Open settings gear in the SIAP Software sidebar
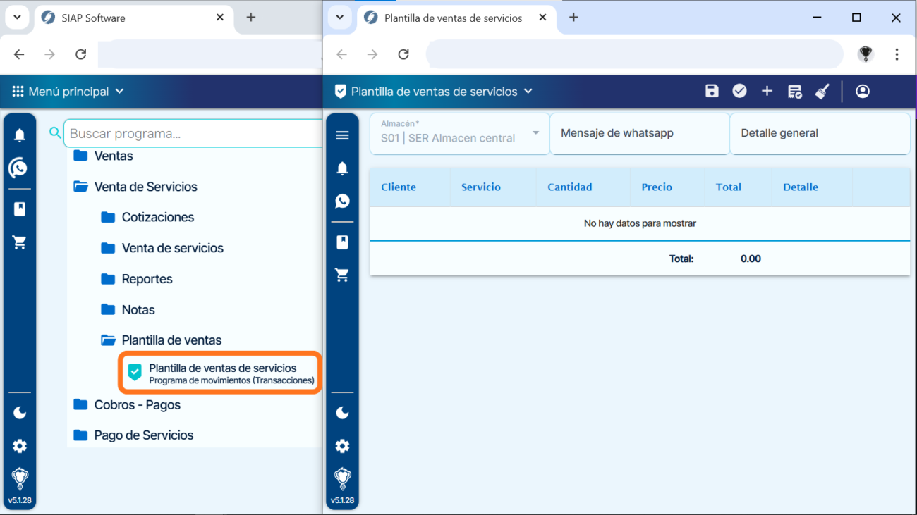This screenshot has width=917, height=515. point(20,446)
